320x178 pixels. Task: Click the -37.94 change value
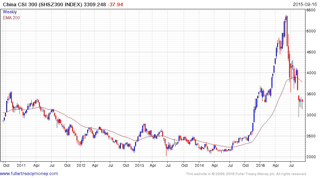pos(115,4)
